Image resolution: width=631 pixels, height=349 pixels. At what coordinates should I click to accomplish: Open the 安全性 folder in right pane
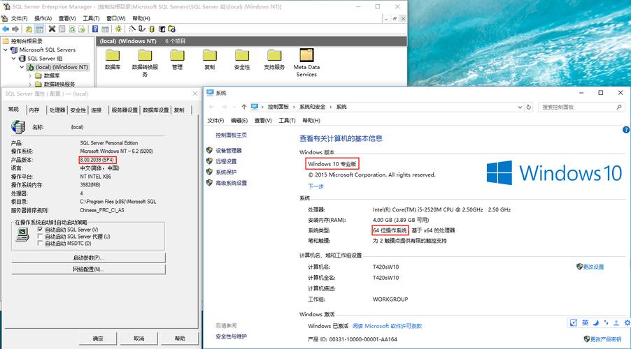point(242,59)
